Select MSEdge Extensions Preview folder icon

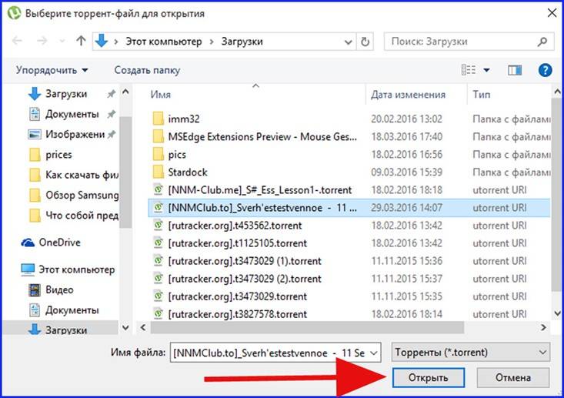pos(159,137)
